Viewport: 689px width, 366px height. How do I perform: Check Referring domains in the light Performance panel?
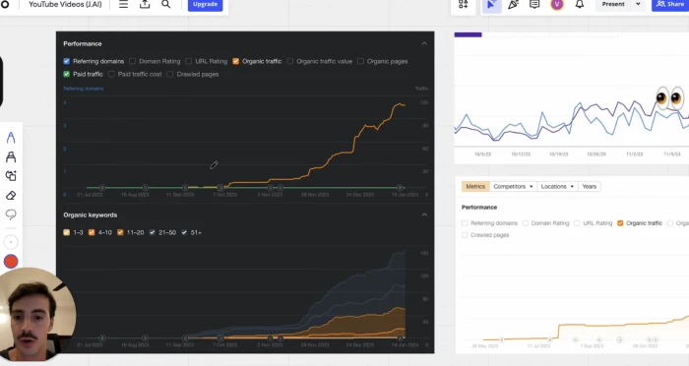pyautogui.click(x=465, y=223)
